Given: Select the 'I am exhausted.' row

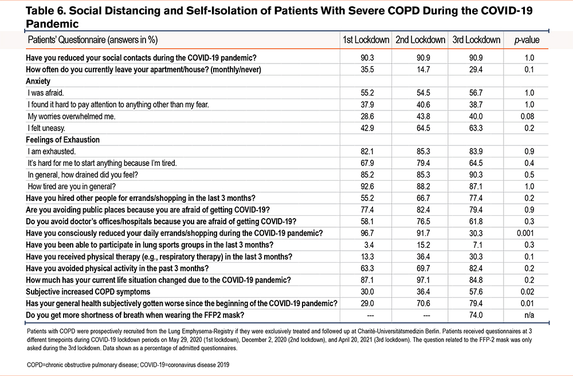Looking at the screenshot, I should (x=287, y=151).
